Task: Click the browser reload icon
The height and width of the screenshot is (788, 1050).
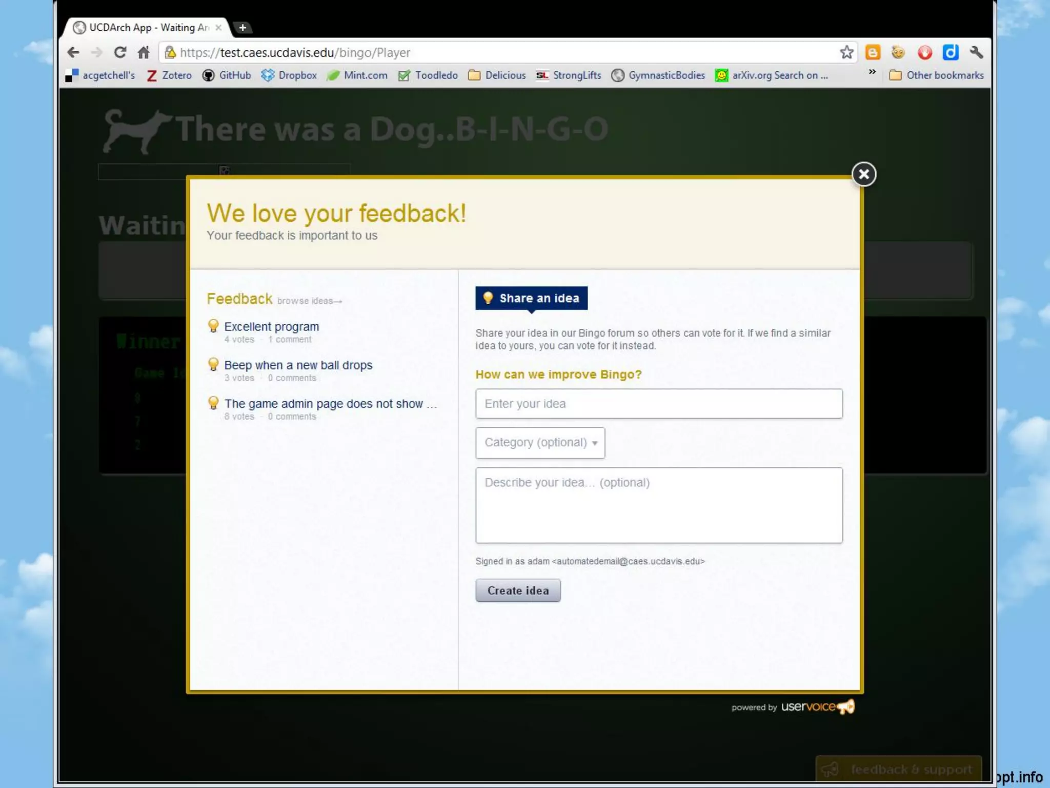Action: (120, 52)
